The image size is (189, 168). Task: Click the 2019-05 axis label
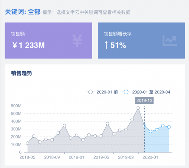point(101,157)
